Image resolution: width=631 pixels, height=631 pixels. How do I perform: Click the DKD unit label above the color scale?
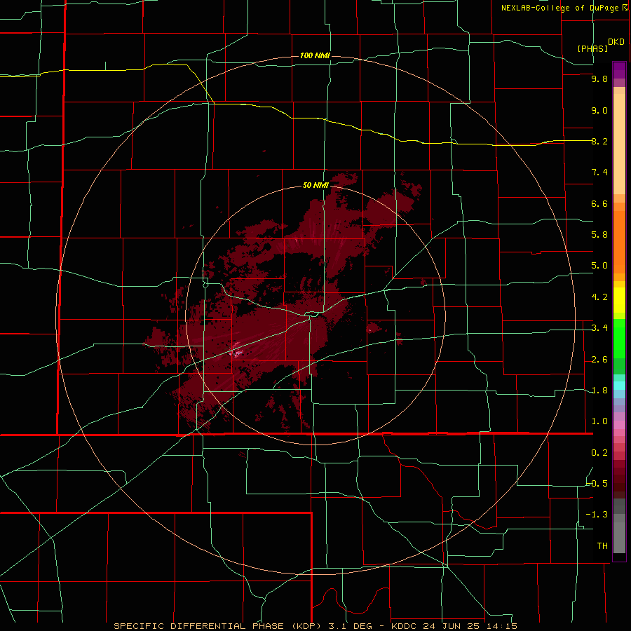[616, 42]
